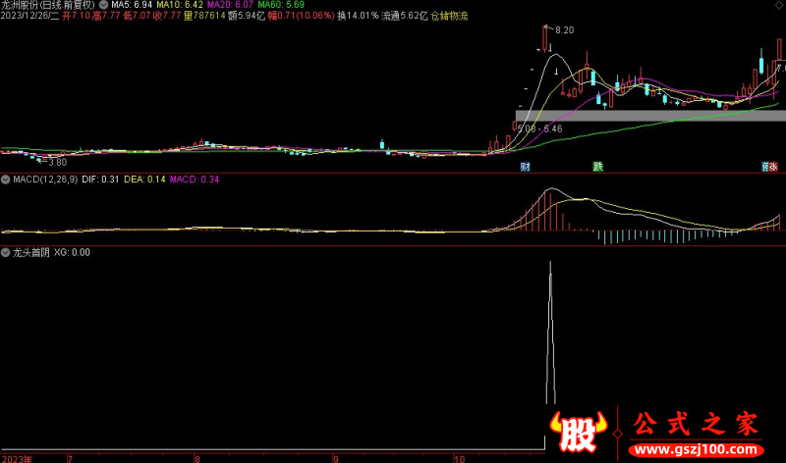Open the main chart indicator dropdown arrow
The height and width of the screenshot is (463, 786).
(x=103, y=5)
